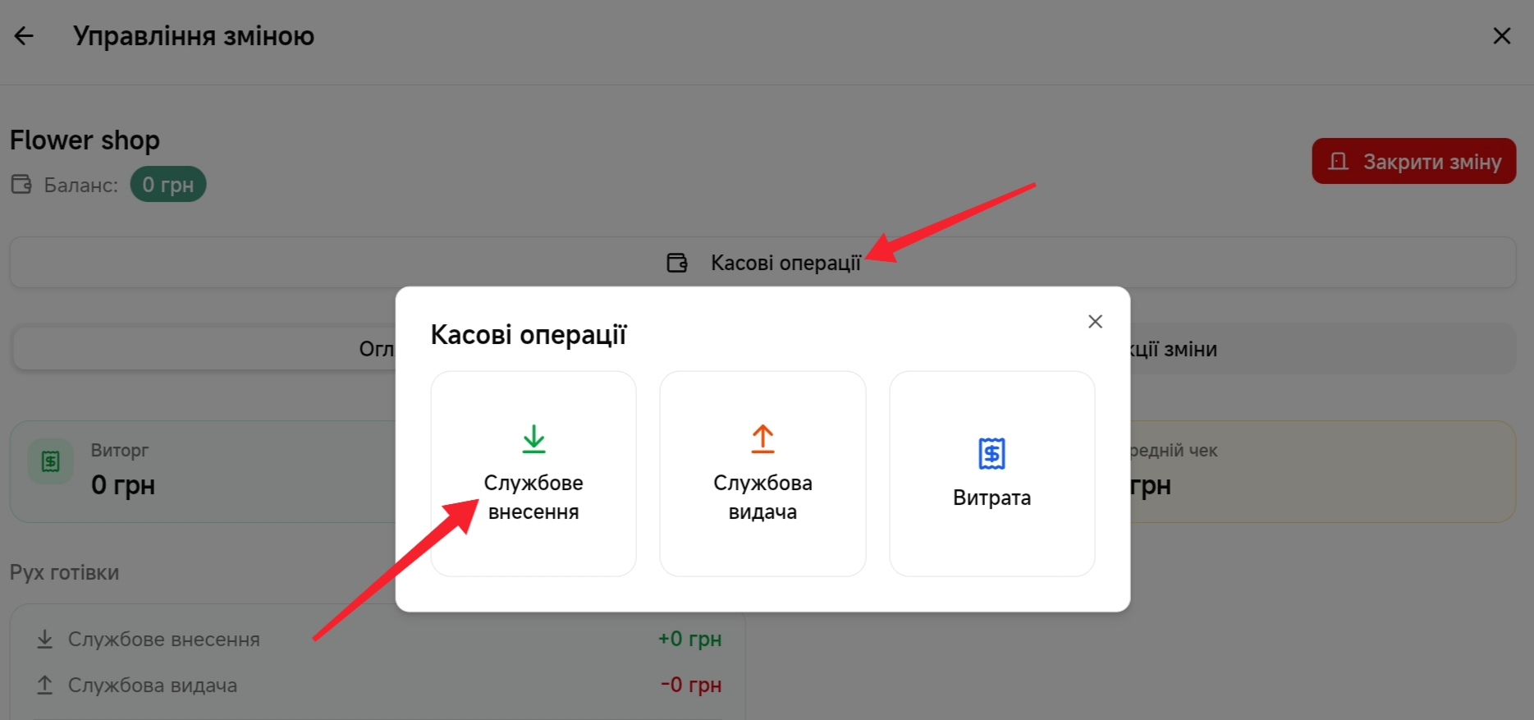
Task: Click the wallet icon in the Касові операції bar
Action: [x=677, y=263]
